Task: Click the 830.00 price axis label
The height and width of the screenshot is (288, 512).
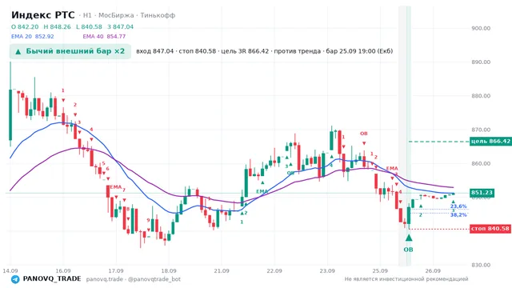Action: click(481, 265)
